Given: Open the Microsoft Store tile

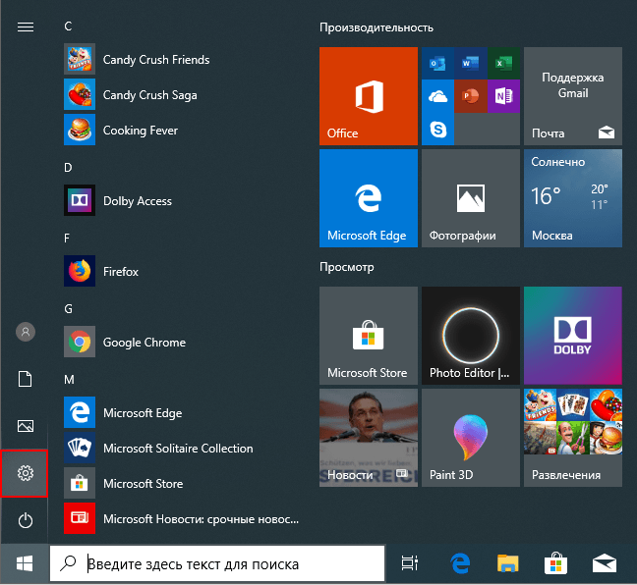Looking at the screenshot, I should tap(369, 336).
